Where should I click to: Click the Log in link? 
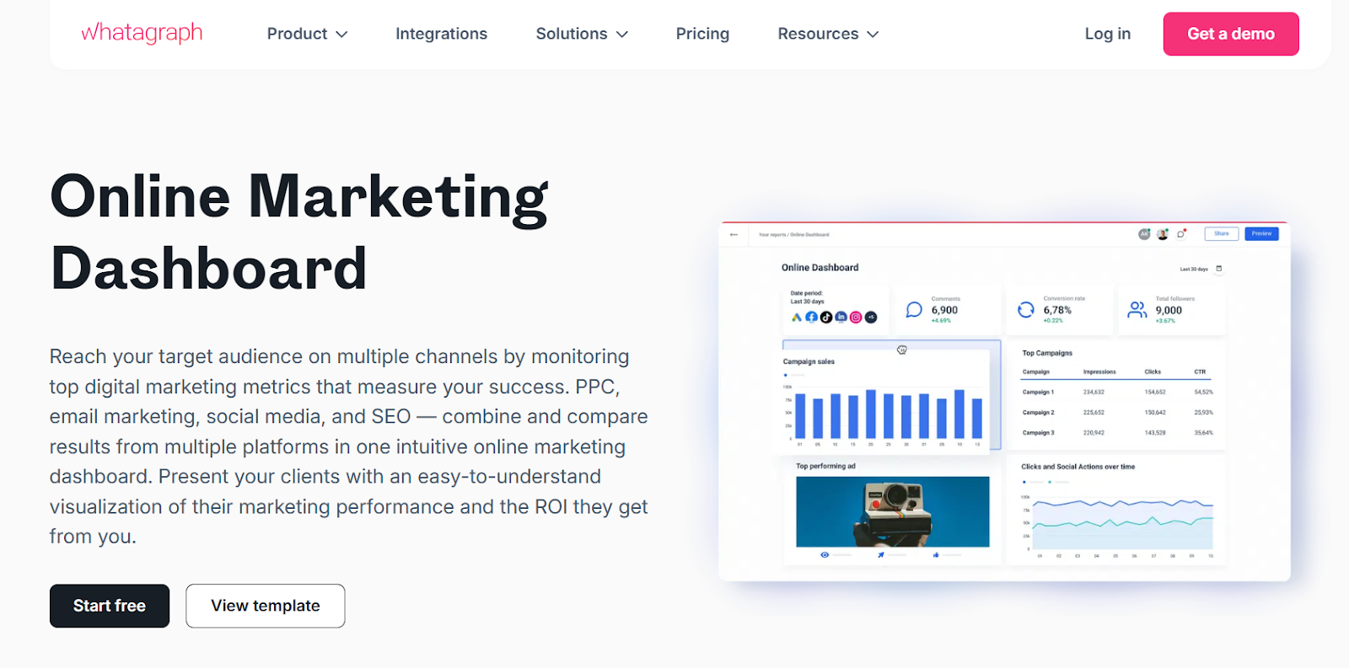[x=1107, y=34]
